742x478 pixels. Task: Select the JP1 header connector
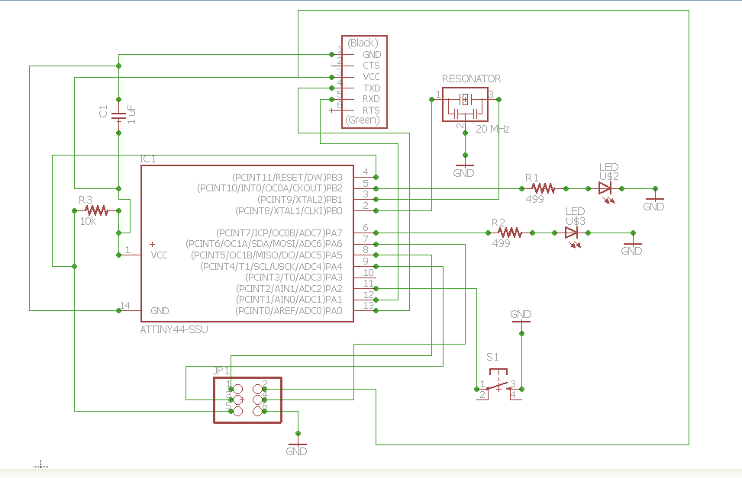[247, 400]
